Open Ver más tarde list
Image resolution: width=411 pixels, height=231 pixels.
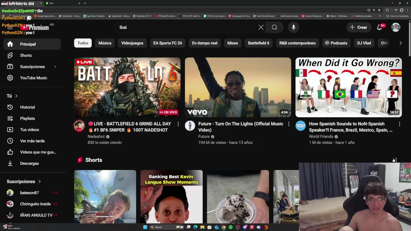click(x=32, y=141)
